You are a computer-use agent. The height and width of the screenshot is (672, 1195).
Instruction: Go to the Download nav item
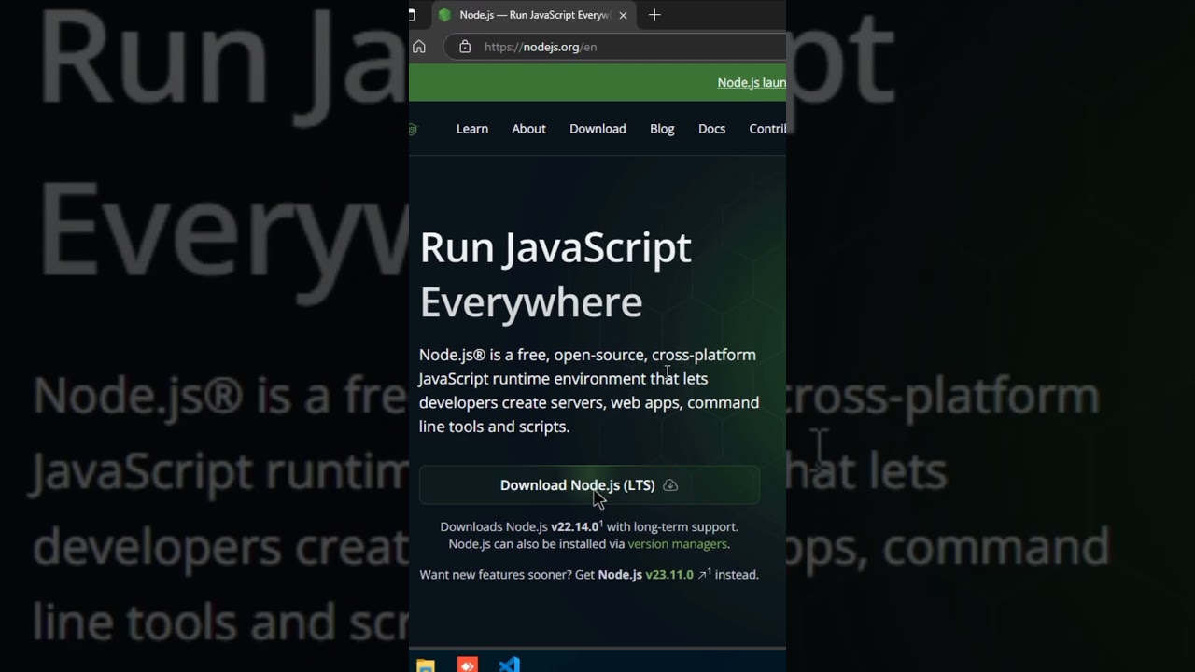click(597, 129)
